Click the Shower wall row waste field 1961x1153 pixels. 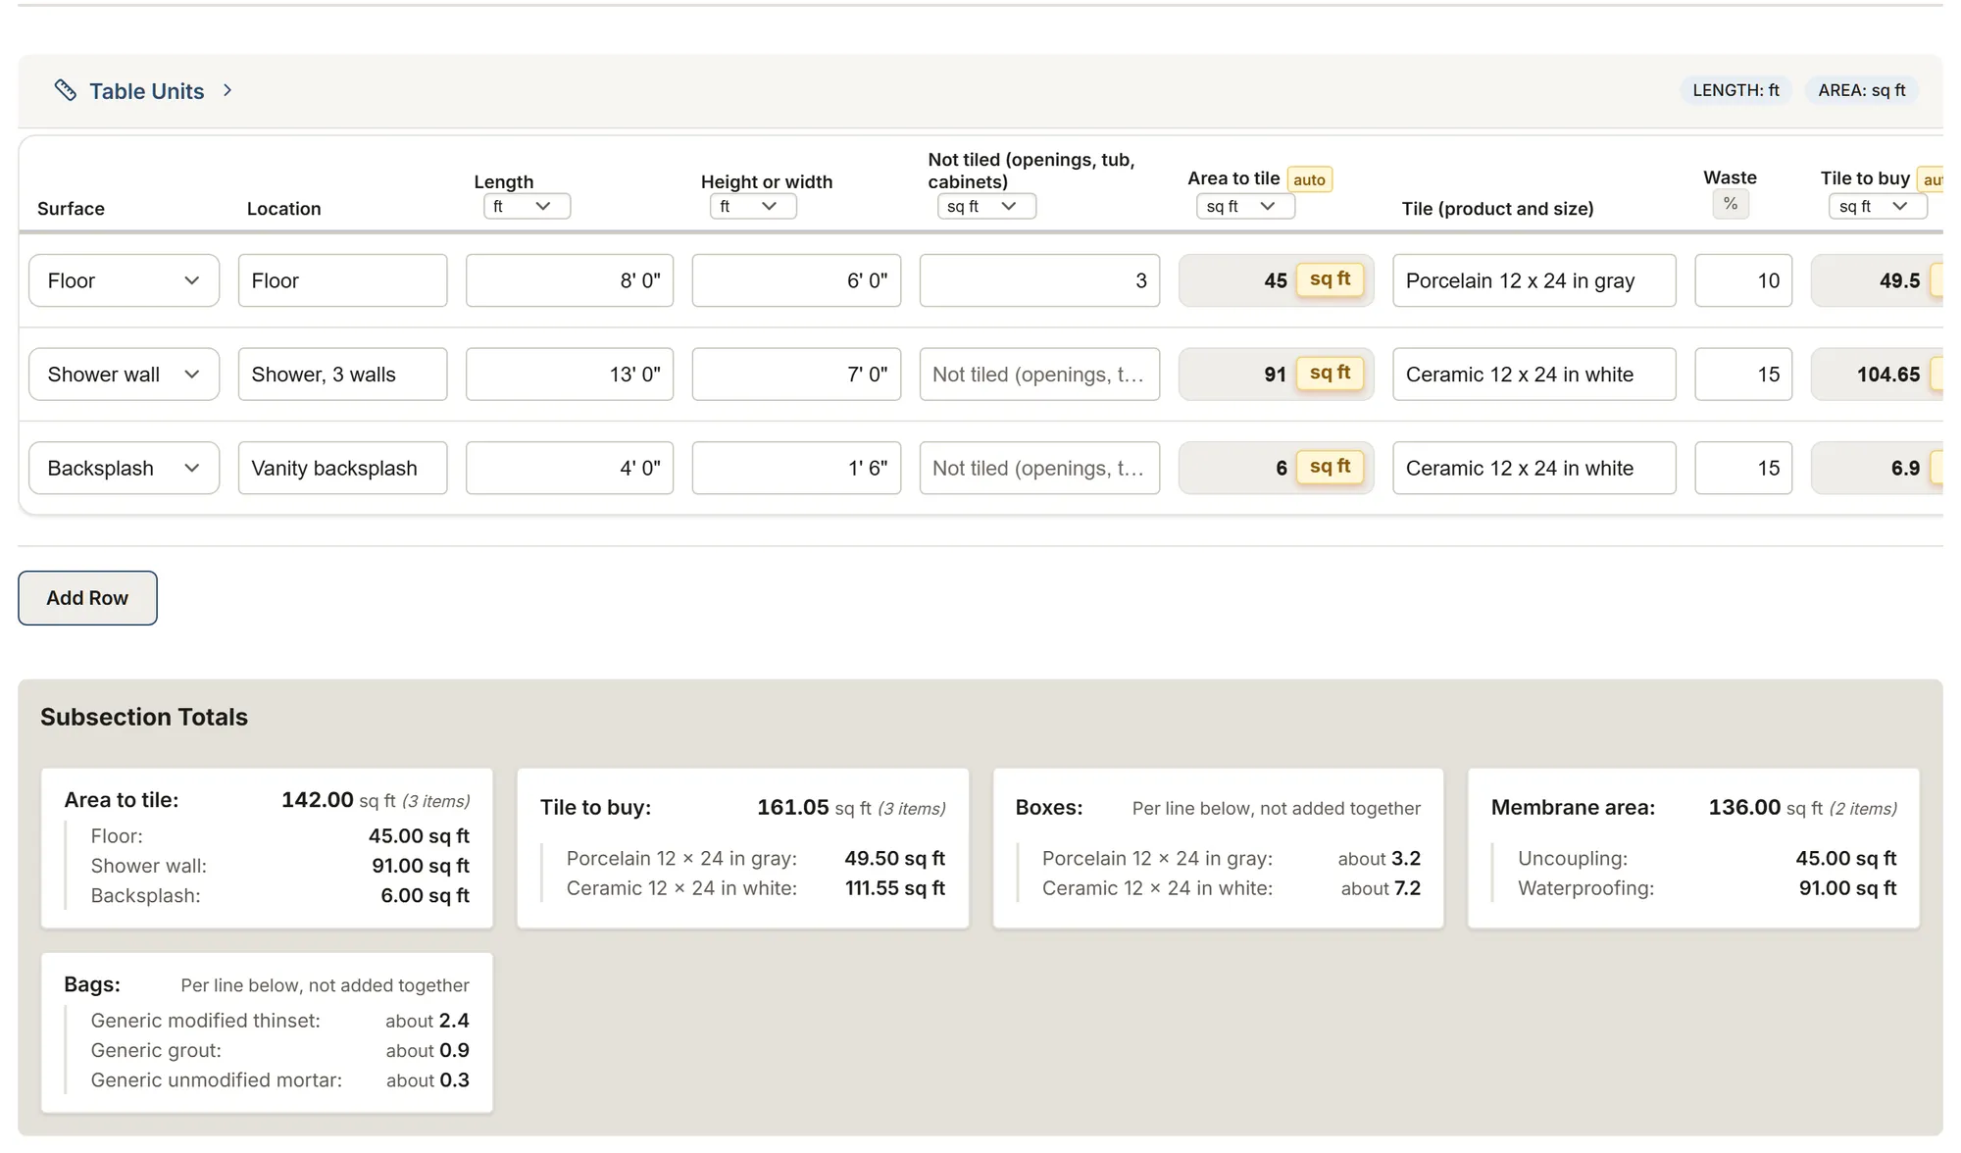(1743, 375)
